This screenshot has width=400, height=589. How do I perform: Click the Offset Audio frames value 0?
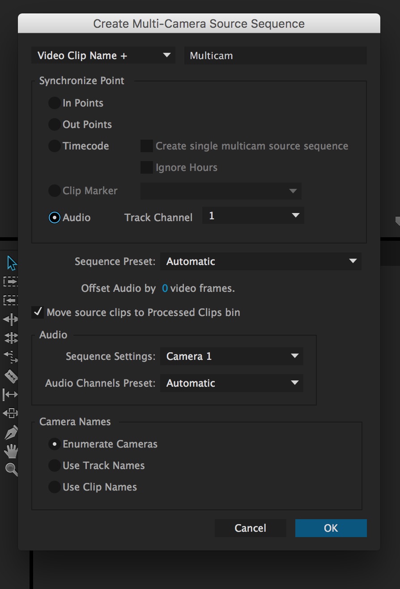165,289
